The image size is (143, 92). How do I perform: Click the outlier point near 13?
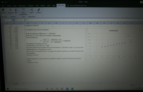[x=128, y=36]
